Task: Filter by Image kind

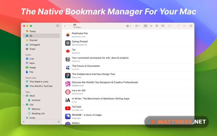Action: (41, 68)
